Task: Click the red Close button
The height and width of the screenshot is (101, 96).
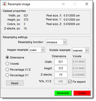Action: [x=82, y=93]
